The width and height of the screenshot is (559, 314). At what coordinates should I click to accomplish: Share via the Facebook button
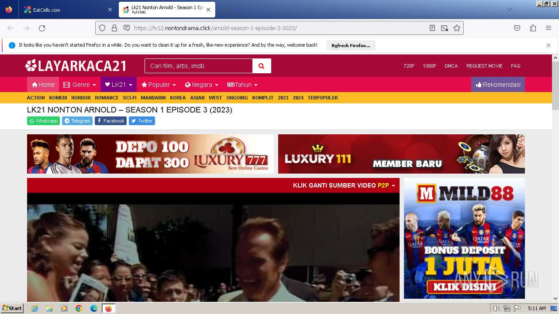(x=110, y=121)
